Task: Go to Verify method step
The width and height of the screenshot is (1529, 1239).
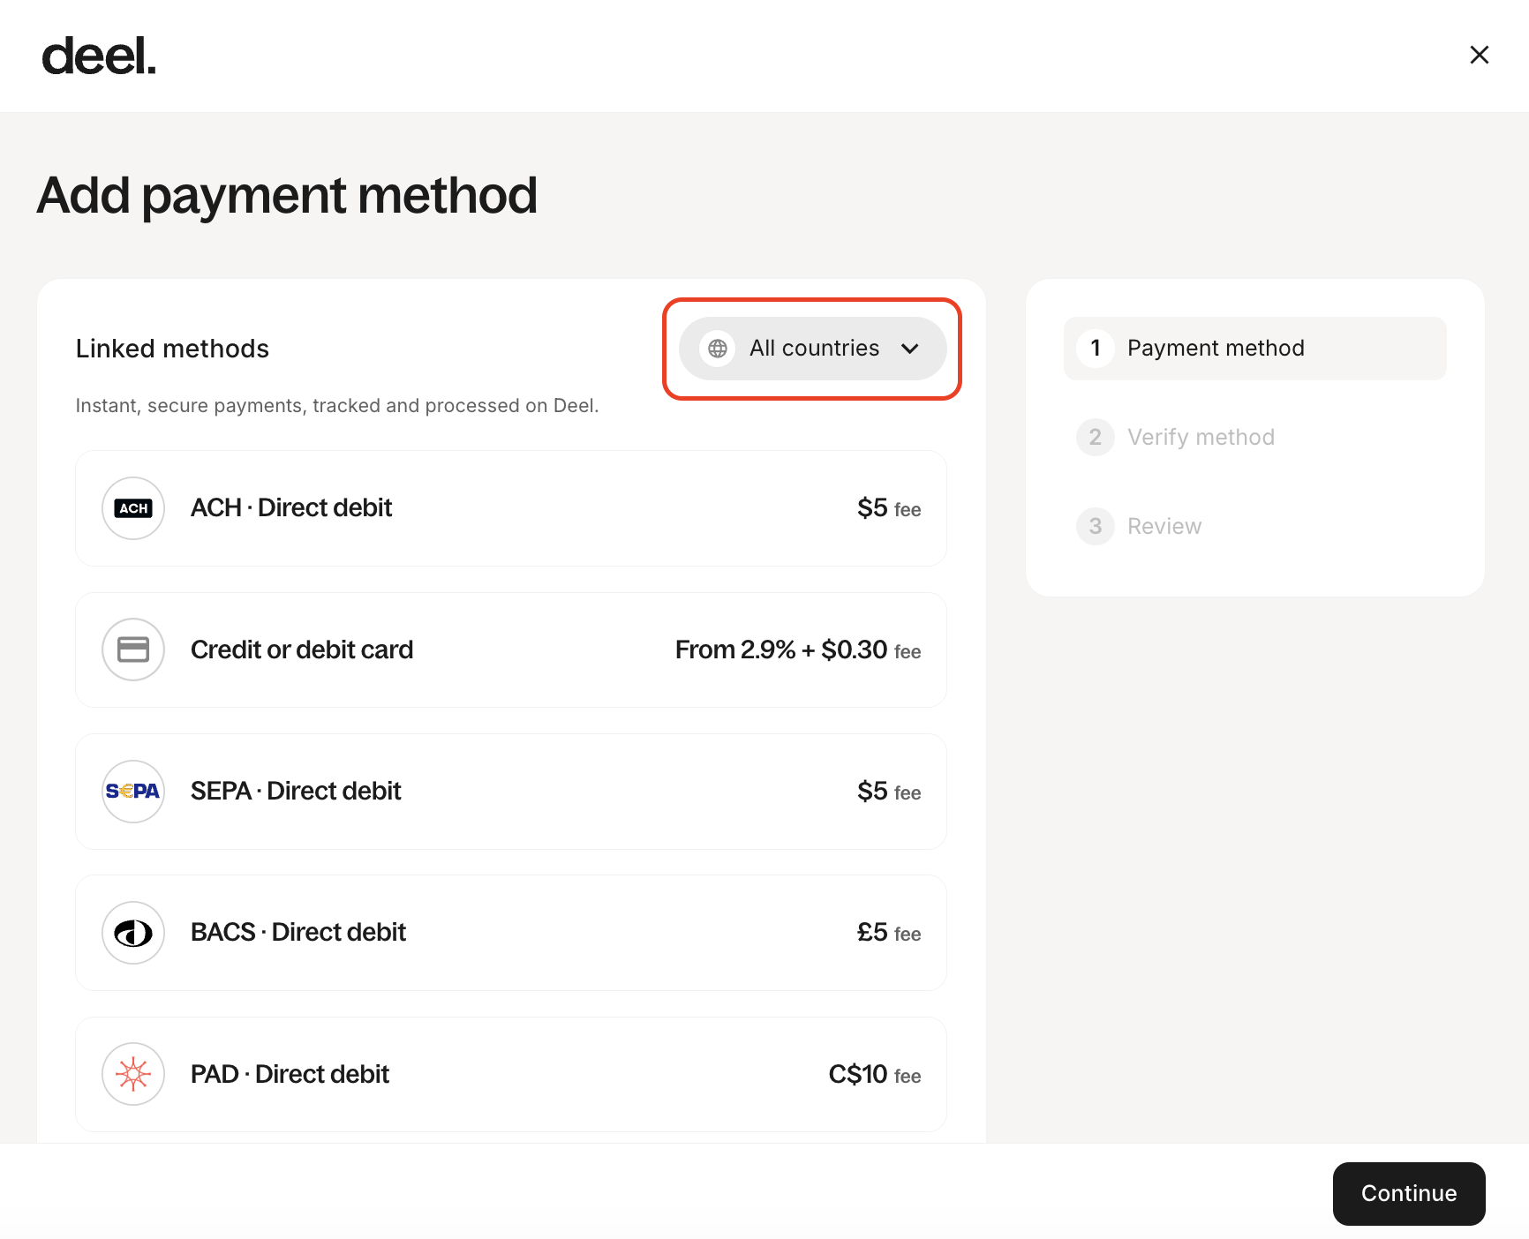Action: click(1200, 437)
